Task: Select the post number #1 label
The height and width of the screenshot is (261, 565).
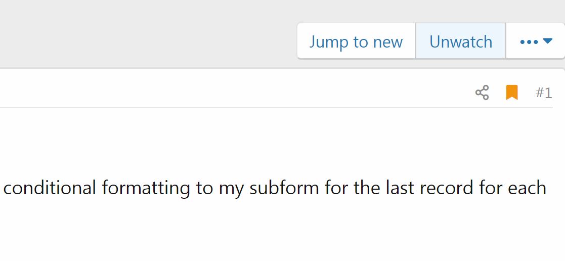Action: click(x=544, y=93)
